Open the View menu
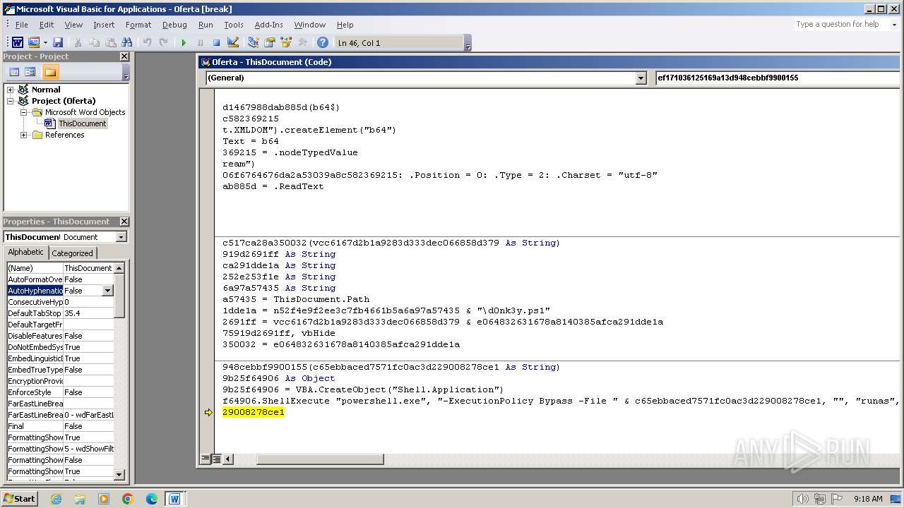Viewport: 904px width, 508px height. coord(73,25)
